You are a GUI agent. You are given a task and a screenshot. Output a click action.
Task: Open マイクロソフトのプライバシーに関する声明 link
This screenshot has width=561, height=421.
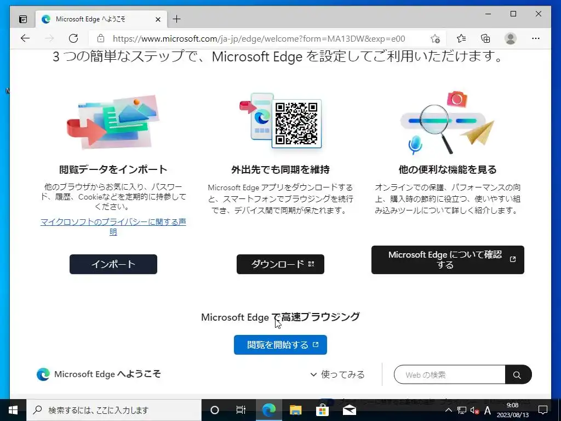(113, 226)
